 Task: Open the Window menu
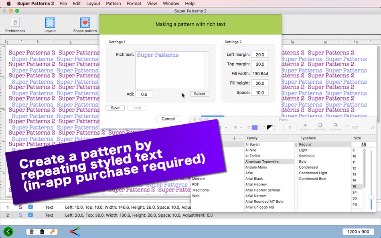point(171,3)
